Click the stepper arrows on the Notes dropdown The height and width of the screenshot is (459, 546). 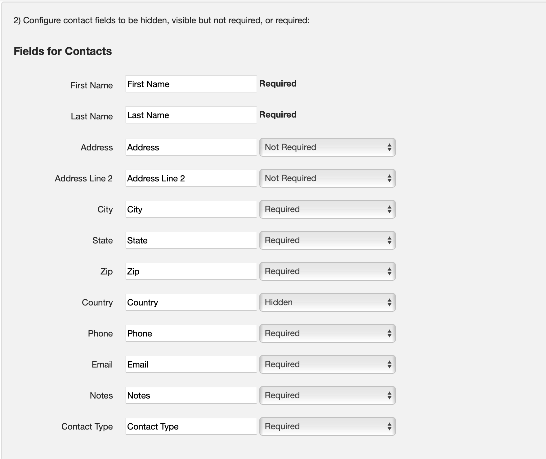click(x=390, y=395)
